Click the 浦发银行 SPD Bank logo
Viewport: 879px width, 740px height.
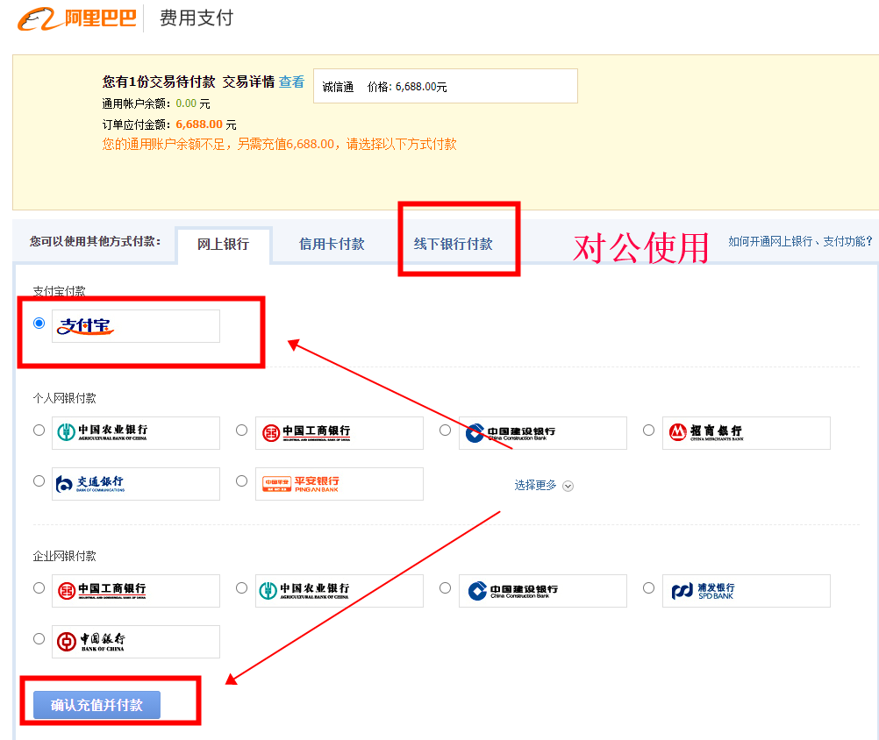pyautogui.click(x=746, y=590)
